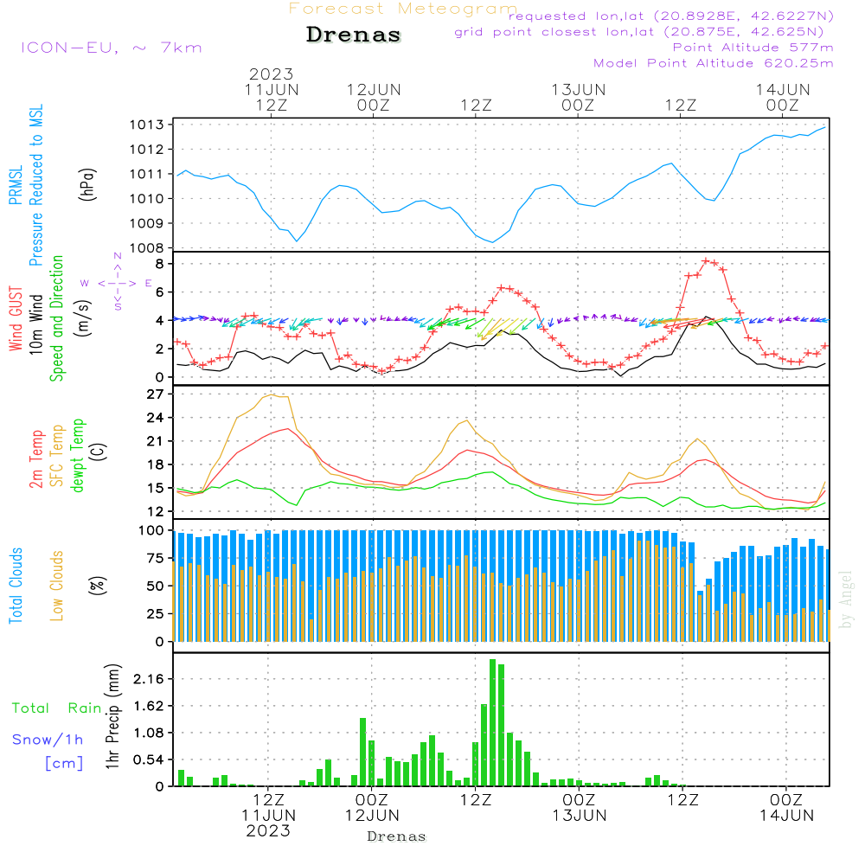The height and width of the screenshot is (865, 865).
Task: Click the Total Rain legend text
Action: pos(56,708)
